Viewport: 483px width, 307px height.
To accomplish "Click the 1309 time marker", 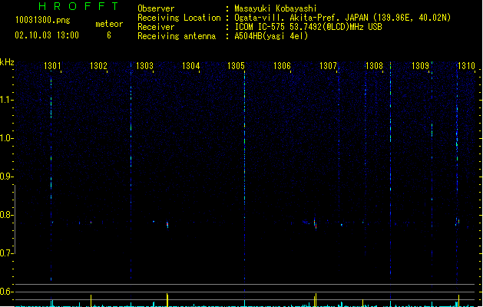I will coord(420,66).
